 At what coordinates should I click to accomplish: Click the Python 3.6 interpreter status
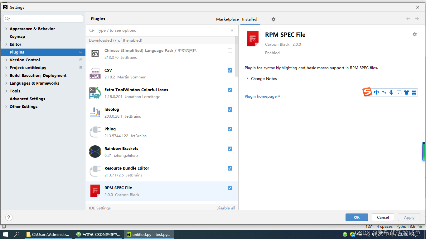(406, 227)
